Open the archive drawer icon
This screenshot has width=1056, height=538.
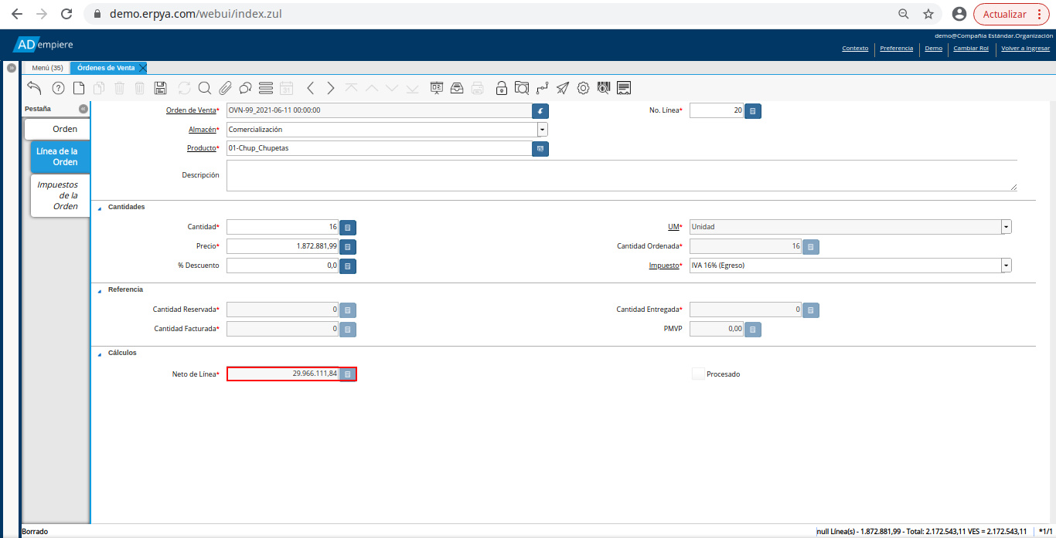458,88
